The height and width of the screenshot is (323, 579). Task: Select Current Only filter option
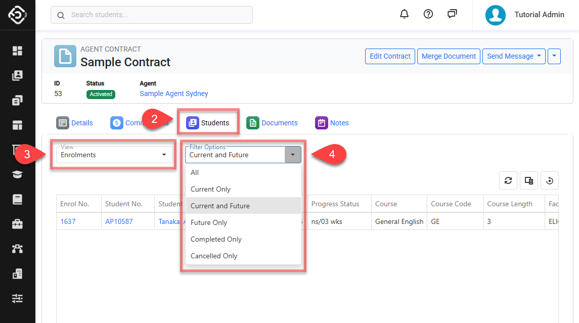pyautogui.click(x=210, y=189)
